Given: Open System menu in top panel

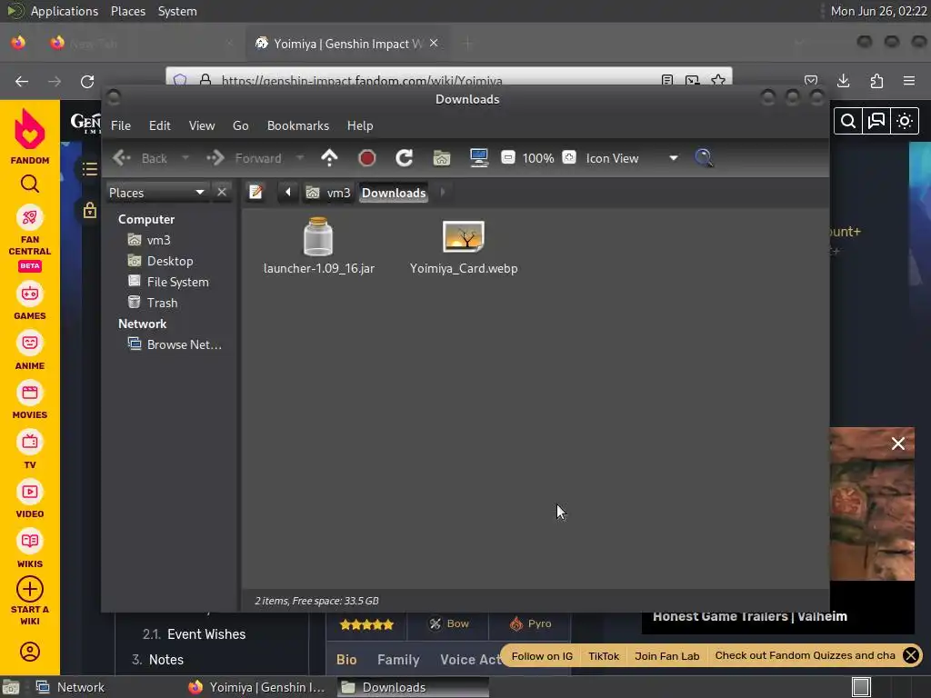Looking at the screenshot, I should click(x=177, y=11).
